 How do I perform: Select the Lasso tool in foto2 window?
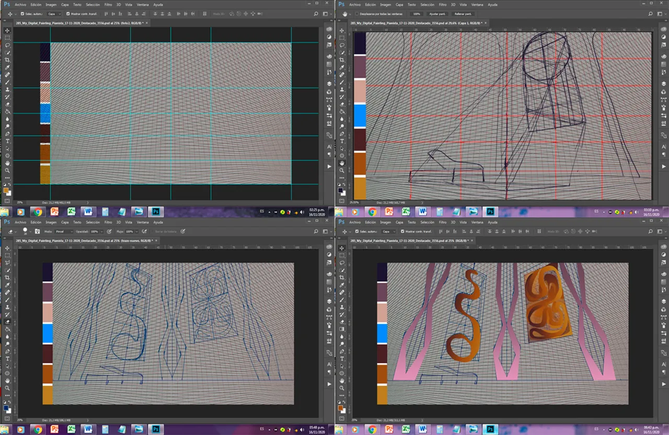pyautogui.click(x=7, y=45)
